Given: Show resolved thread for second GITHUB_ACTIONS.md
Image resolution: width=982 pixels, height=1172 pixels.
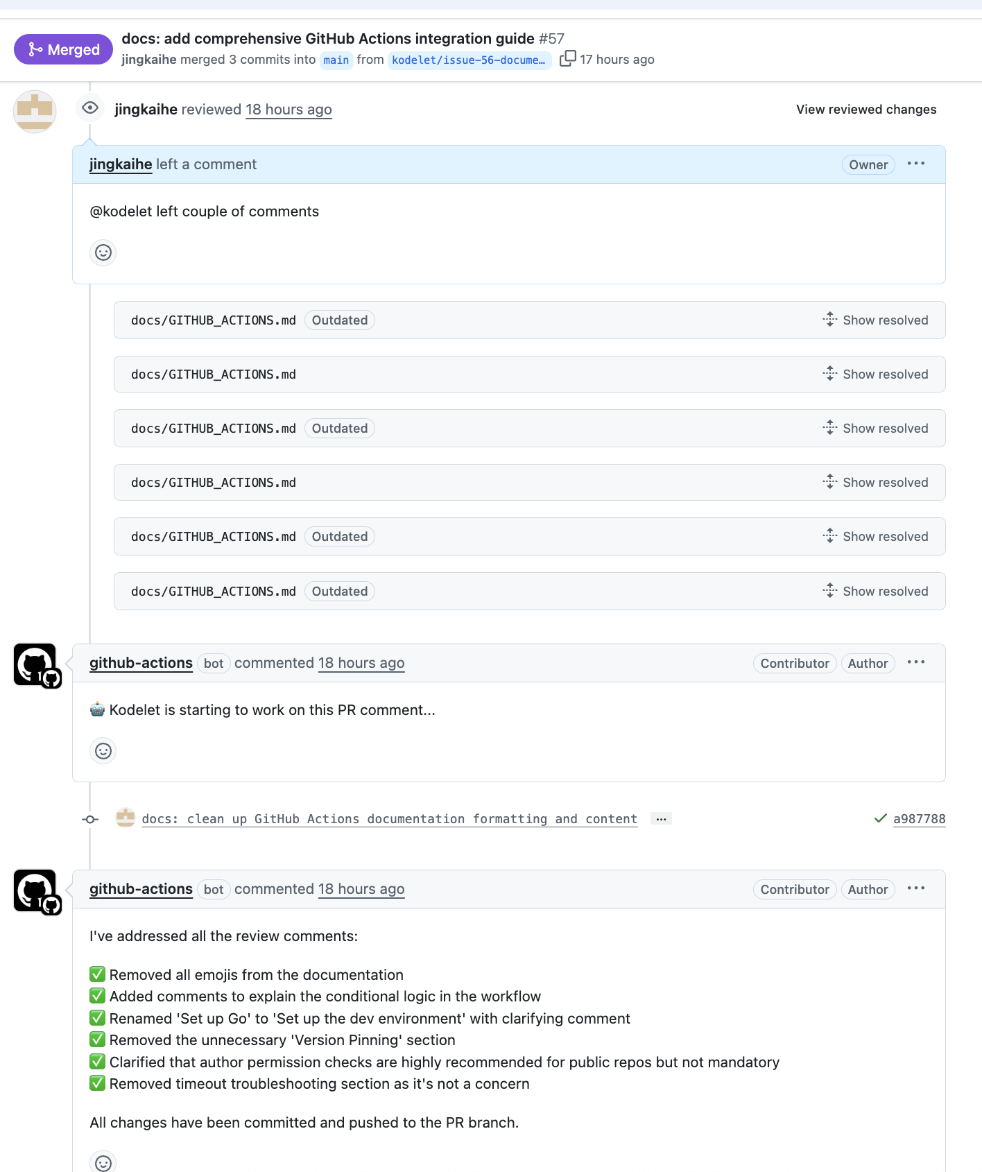Looking at the screenshot, I should [x=875, y=374].
